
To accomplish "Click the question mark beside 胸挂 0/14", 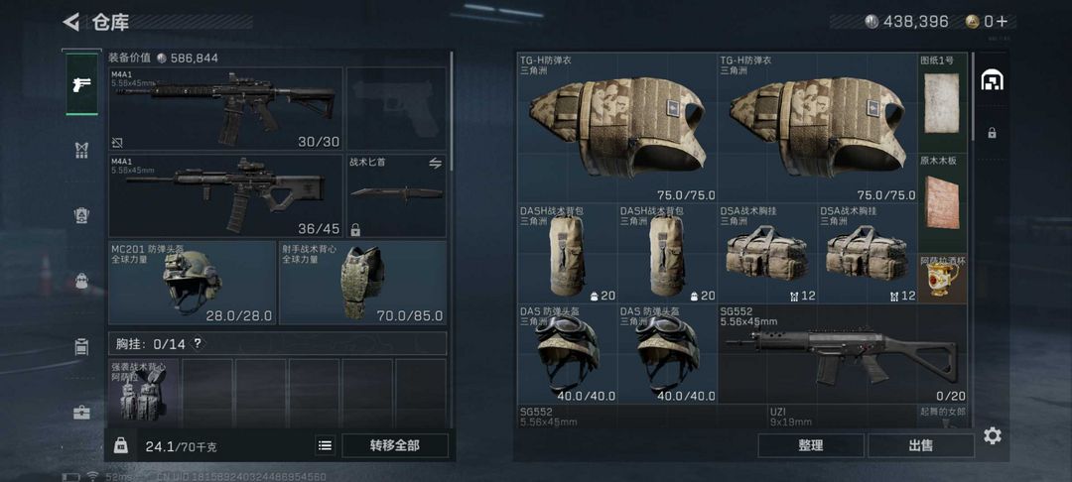I will click(x=198, y=343).
